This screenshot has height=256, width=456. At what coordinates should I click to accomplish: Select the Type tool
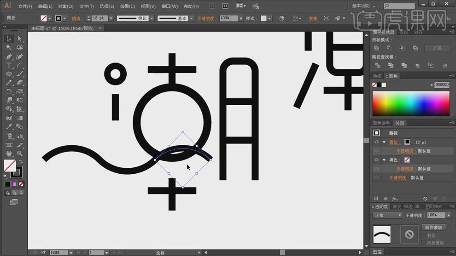pos(9,65)
